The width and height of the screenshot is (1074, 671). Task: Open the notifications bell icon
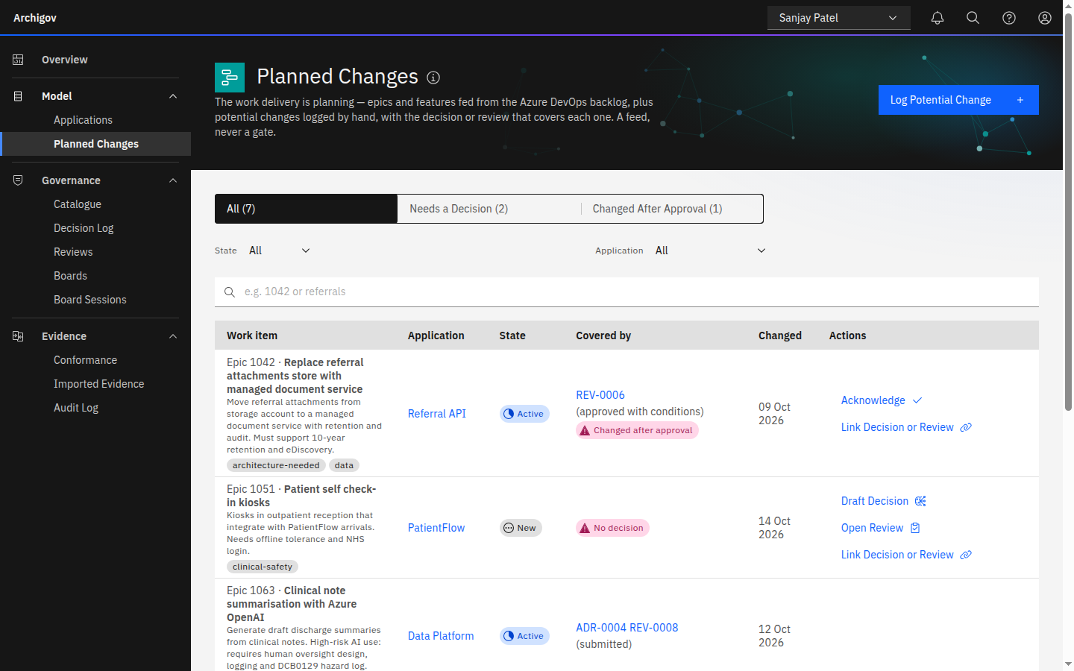click(x=938, y=18)
